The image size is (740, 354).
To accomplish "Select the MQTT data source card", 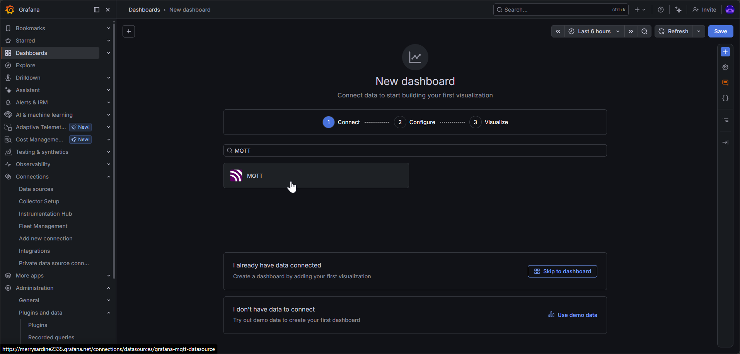I will coord(316,175).
